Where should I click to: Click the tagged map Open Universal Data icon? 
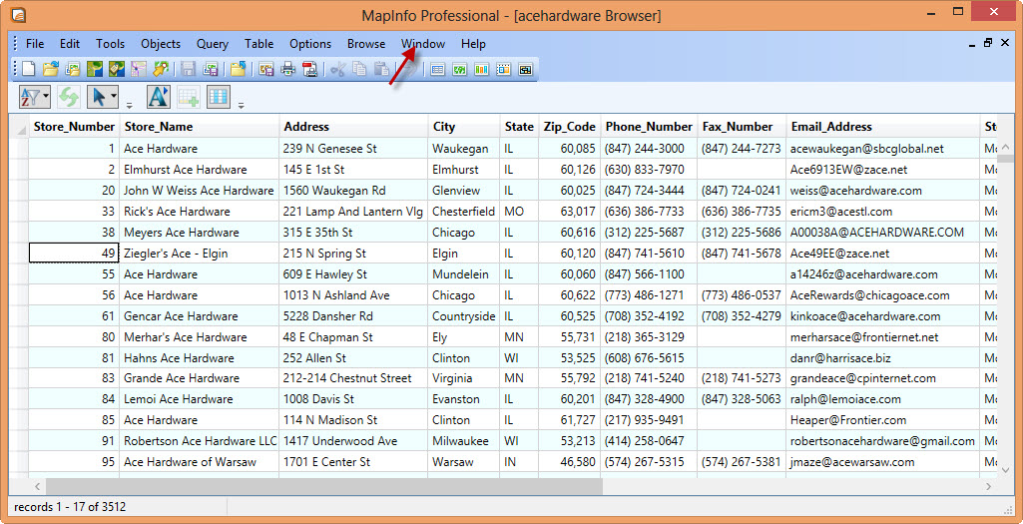[x=117, y=69]
